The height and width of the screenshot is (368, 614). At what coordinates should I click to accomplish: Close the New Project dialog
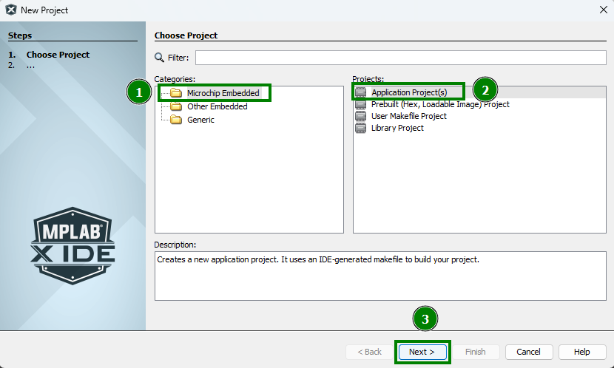pos(604,10)
